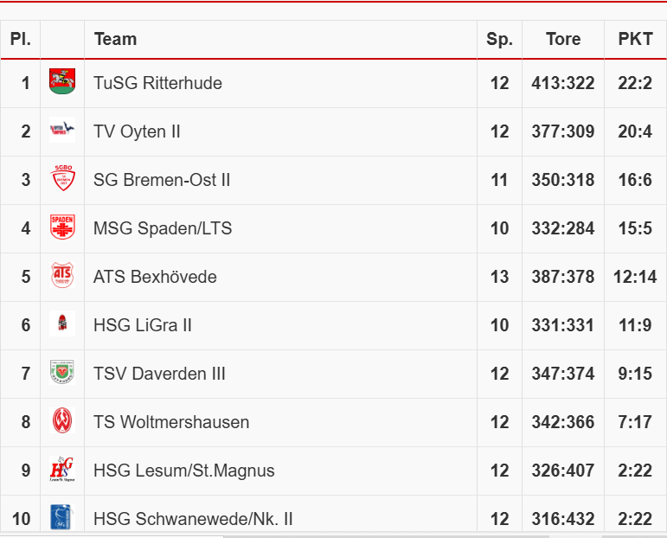
Task: Open the TuSG Ritterhude team name
Action: pos(157,83)
